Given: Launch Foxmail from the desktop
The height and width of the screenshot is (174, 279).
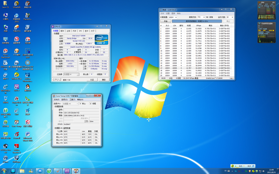Looking at the screenshot, I should click(x=16, y=135).
